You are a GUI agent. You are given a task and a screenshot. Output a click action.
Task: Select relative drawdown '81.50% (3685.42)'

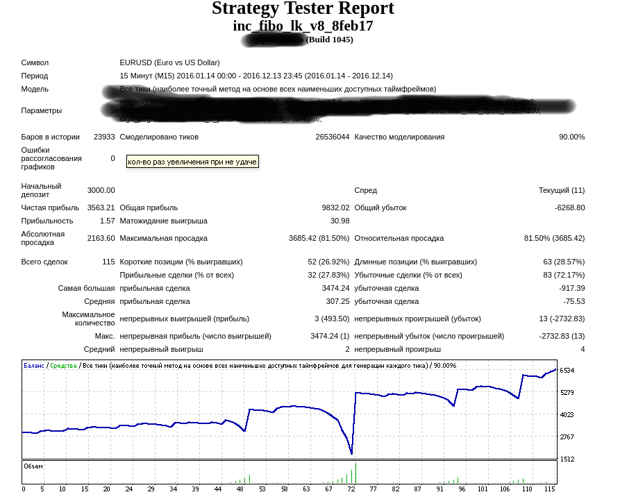555,238
